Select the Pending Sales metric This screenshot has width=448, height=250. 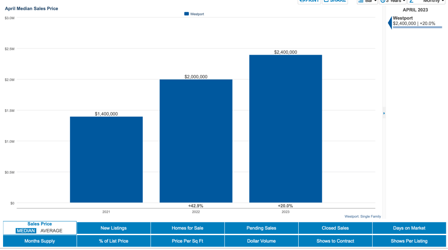pos(261,228)
